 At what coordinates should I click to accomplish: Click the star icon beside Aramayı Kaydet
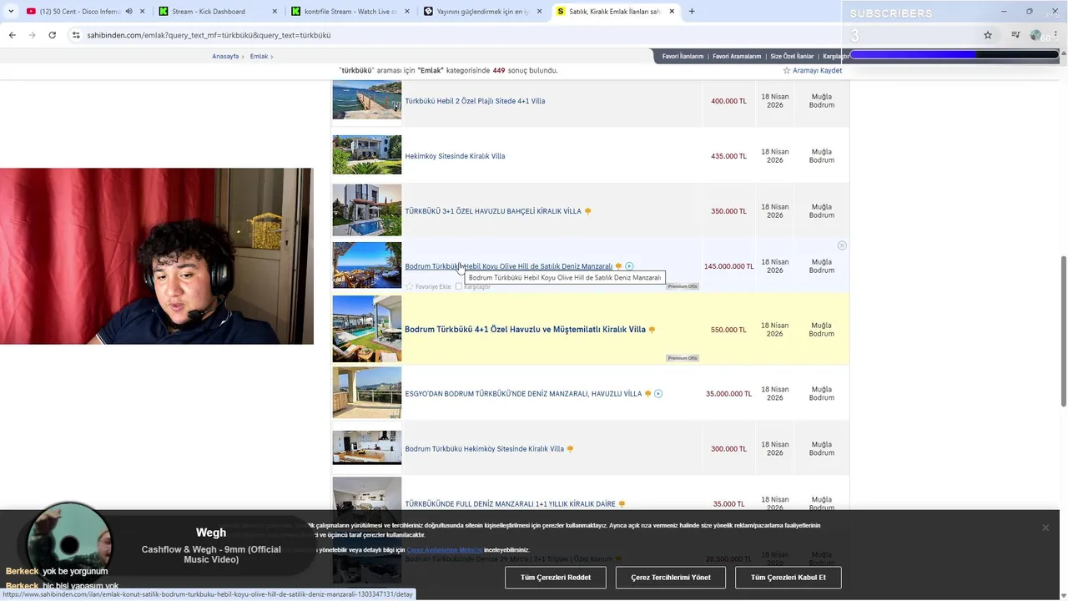click(786, 71)
